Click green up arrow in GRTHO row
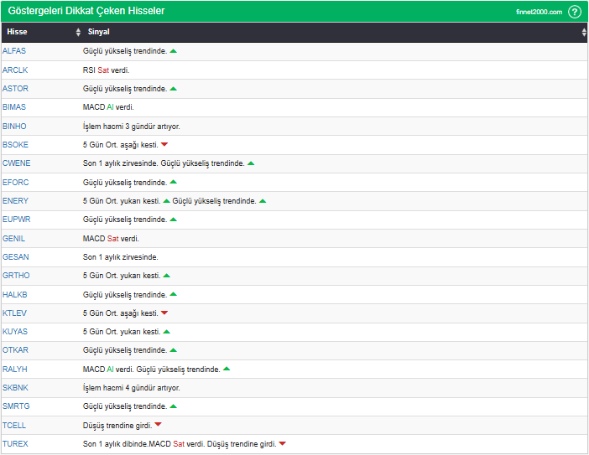 [x=167, y=276]
